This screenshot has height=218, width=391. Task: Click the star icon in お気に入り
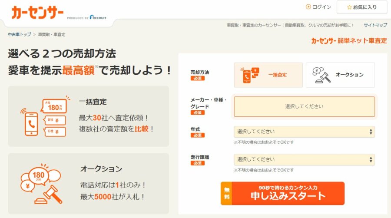(x=349, y=7)
